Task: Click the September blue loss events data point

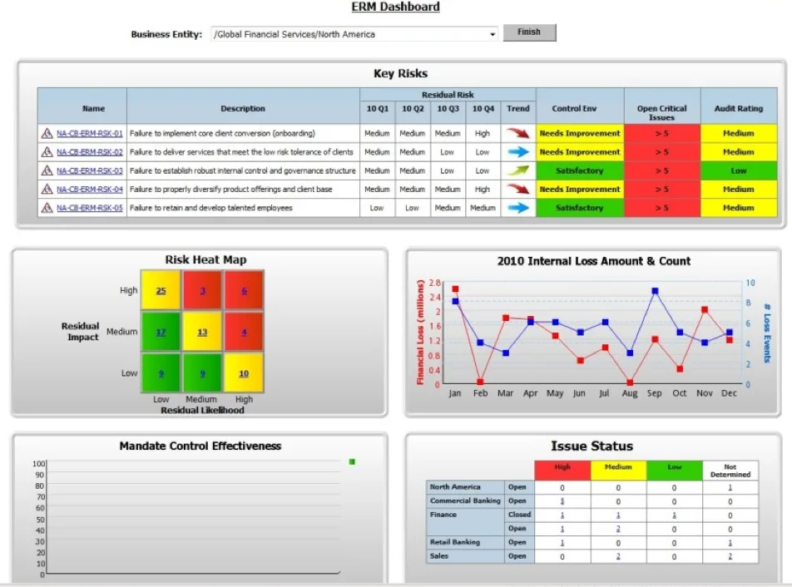Action: [655, 291]
